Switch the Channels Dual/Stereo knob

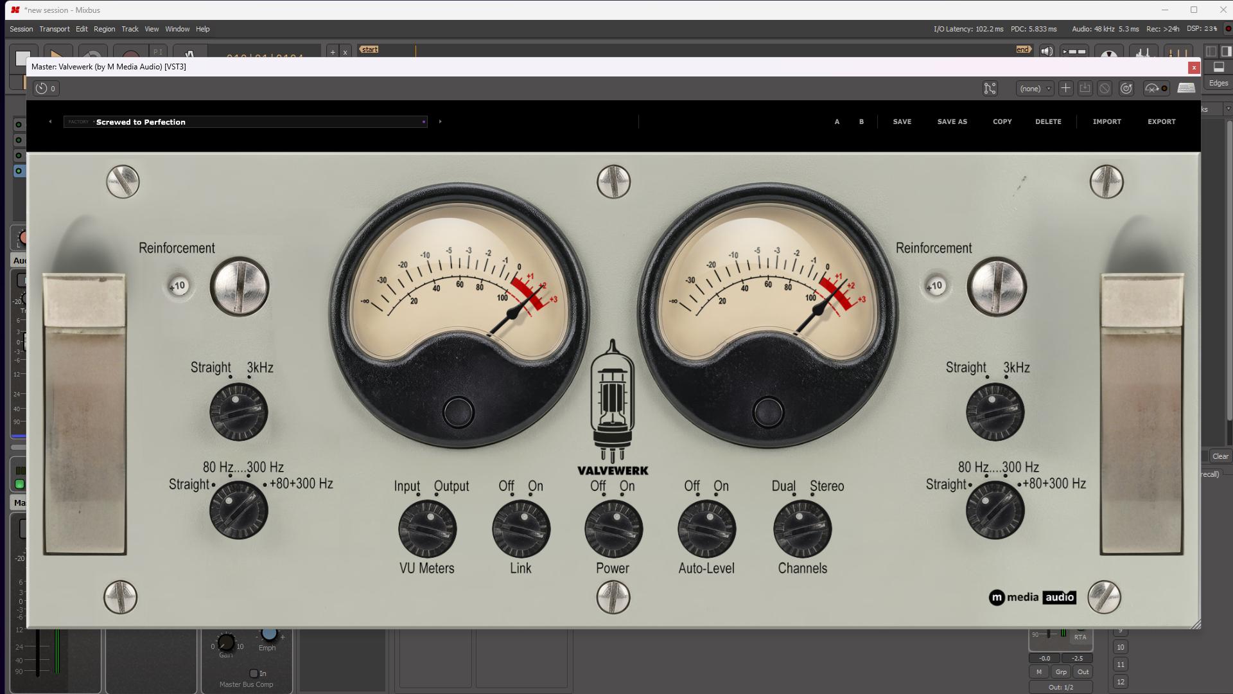802,529
